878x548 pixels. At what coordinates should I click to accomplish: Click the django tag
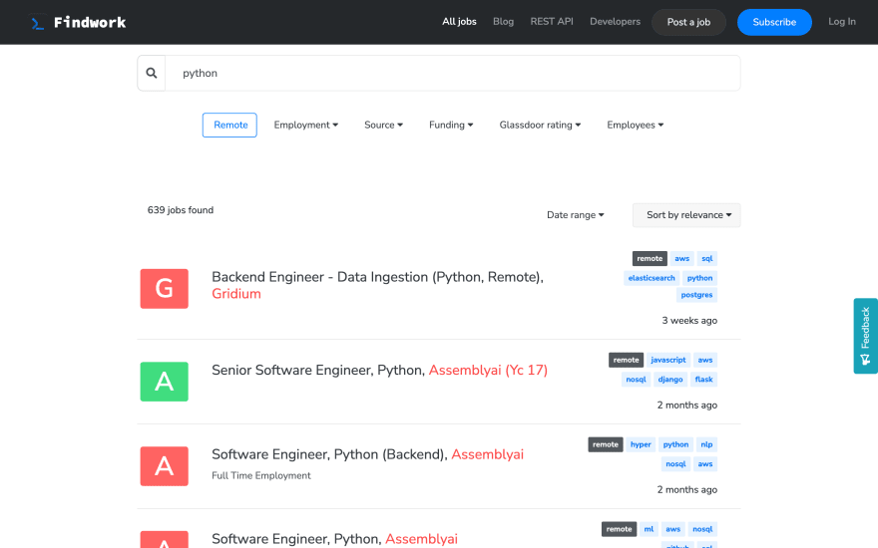[670, 380]
